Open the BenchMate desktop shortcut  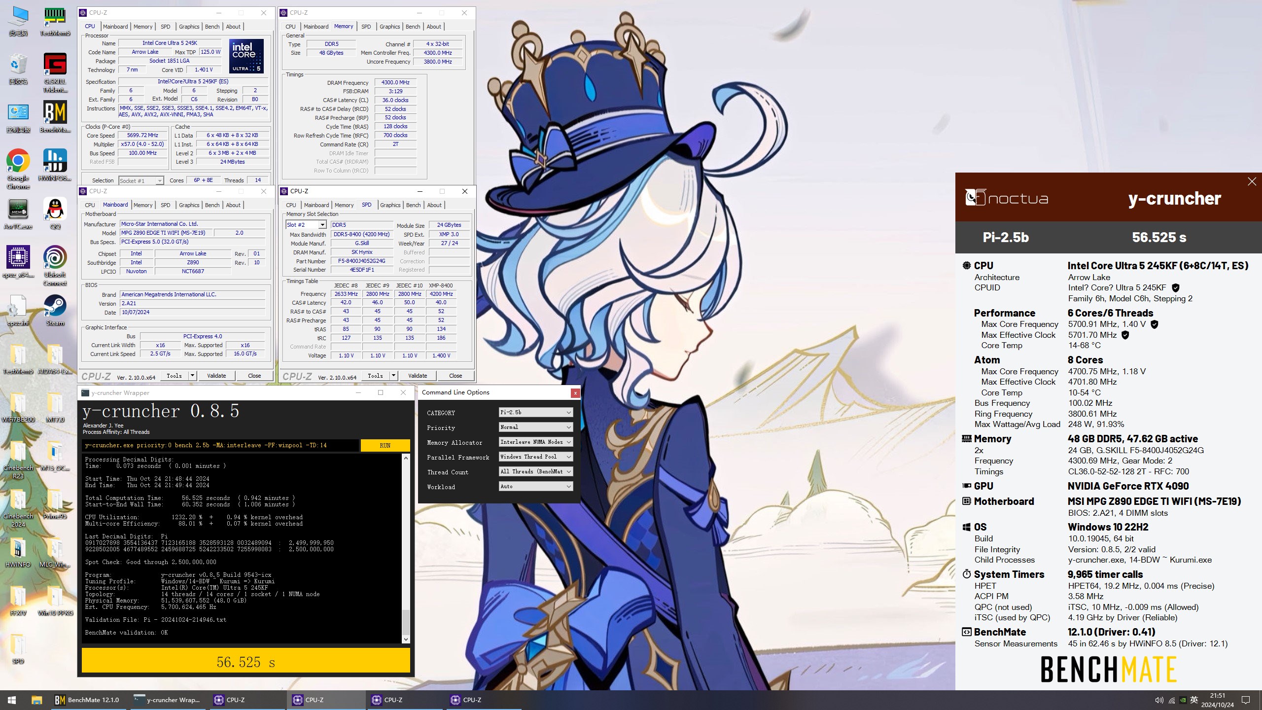tap(55, 117)
